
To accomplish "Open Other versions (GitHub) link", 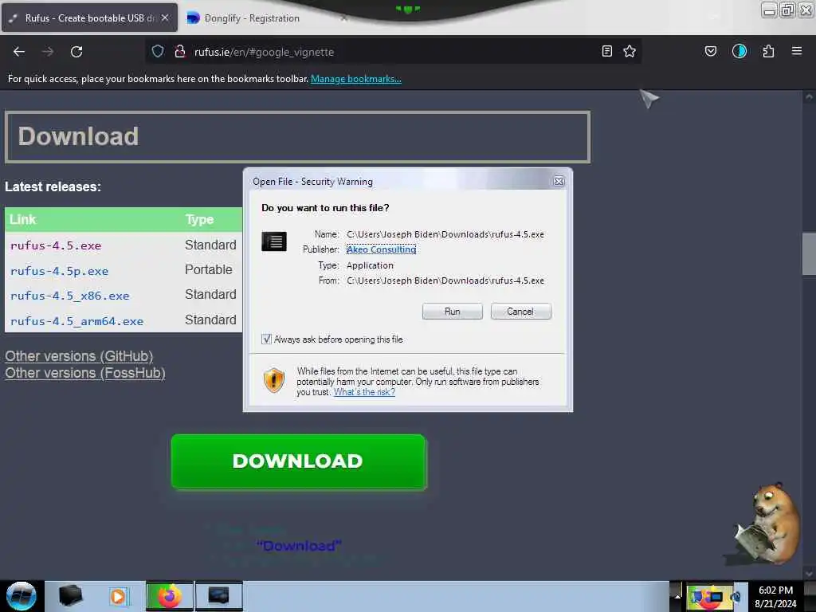I will (x=79, y=356).
